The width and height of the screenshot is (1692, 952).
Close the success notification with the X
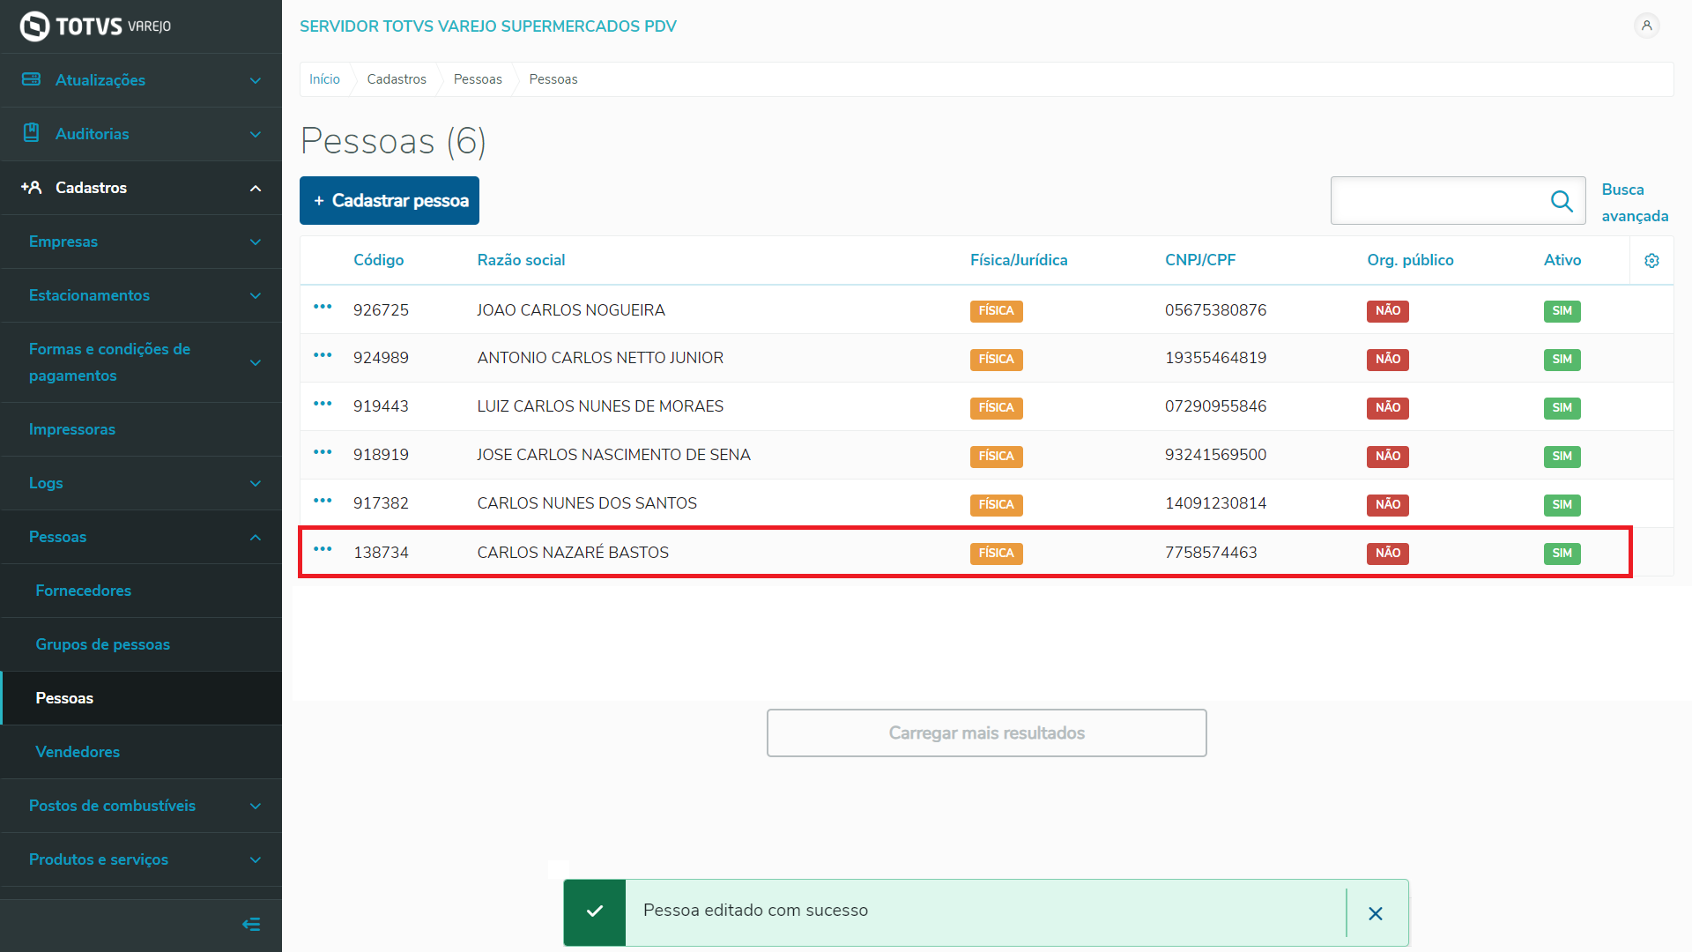(1376, 913)
